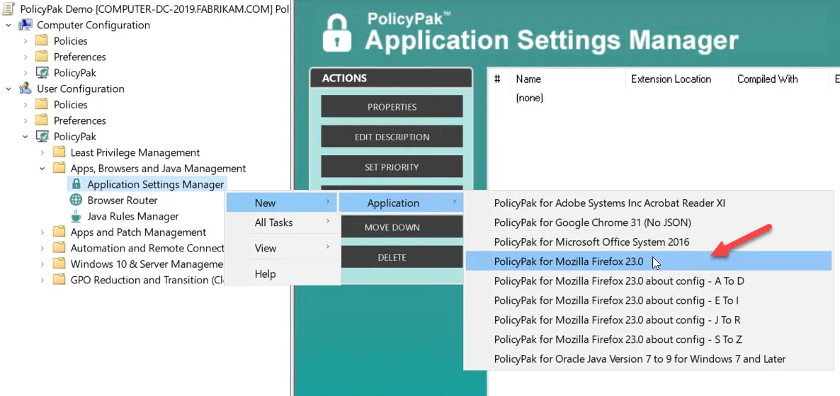Click Preferences folder icon under User Configuration

tap(42, 120)
